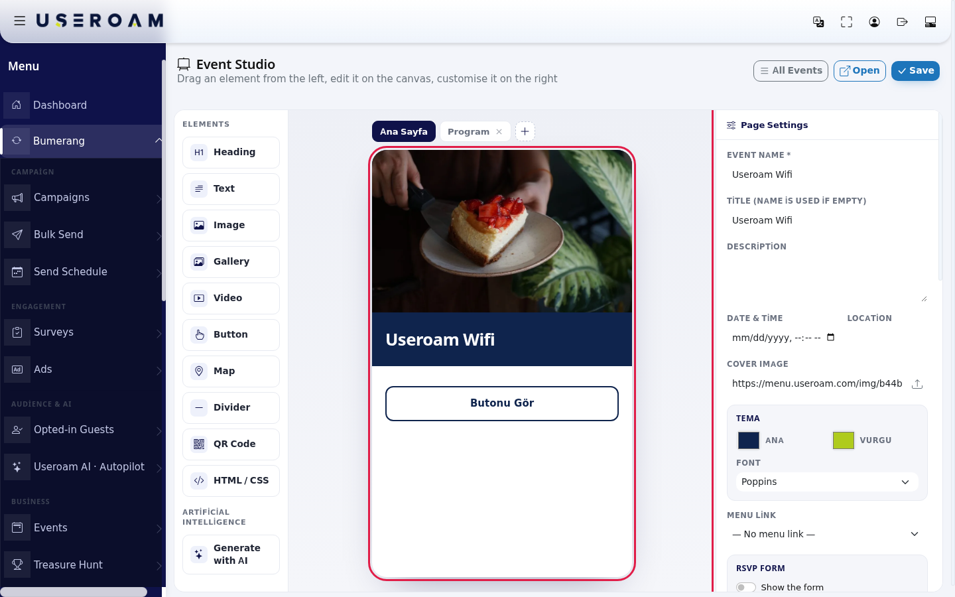
Task: Open the hamburger menu icon
Action: coord(20,21)
